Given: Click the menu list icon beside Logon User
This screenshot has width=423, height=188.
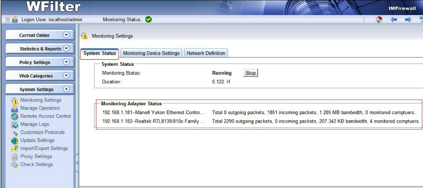Looking at the screenshot, I should 8,19.
